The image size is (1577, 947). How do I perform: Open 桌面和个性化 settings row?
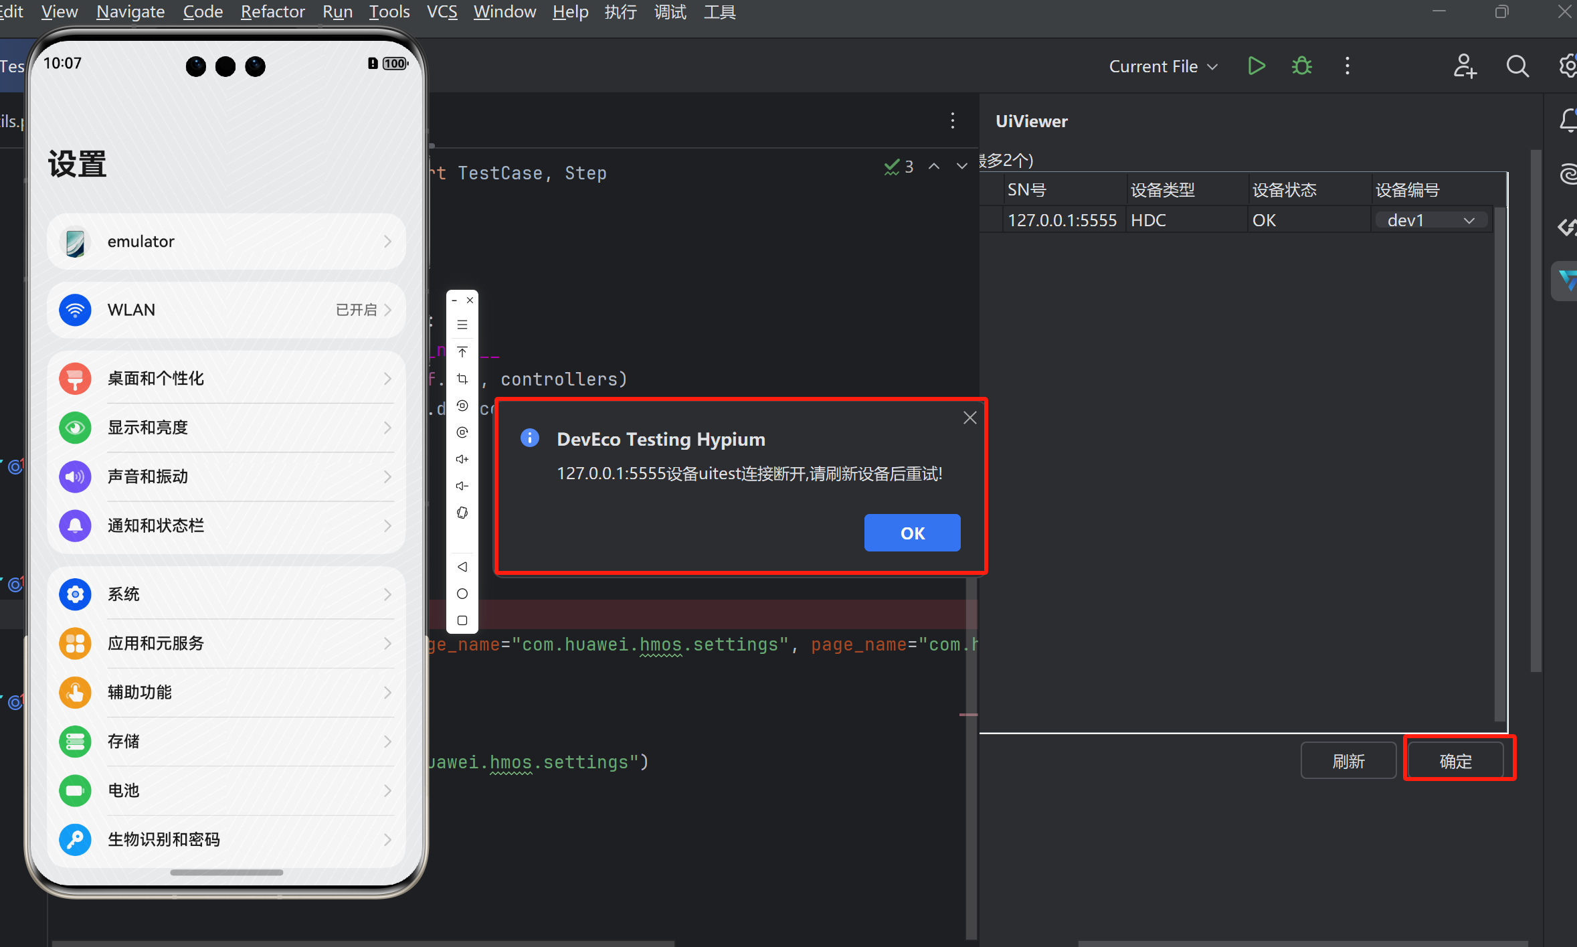pyautogui.click(x=226, y=378)
